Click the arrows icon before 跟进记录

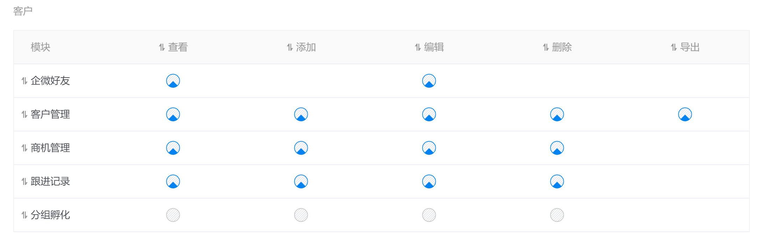24,181
